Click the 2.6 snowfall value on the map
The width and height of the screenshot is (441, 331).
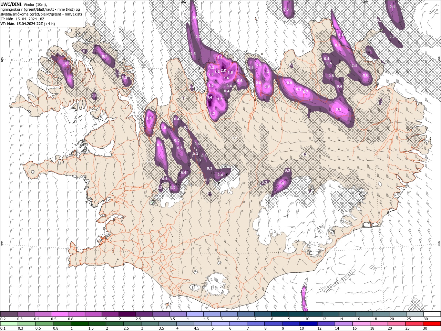coord(223,71)
